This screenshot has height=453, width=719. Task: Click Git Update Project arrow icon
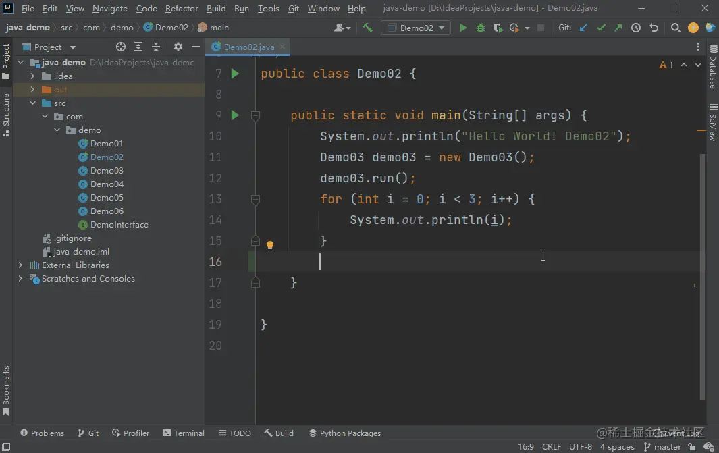(584, 28)
